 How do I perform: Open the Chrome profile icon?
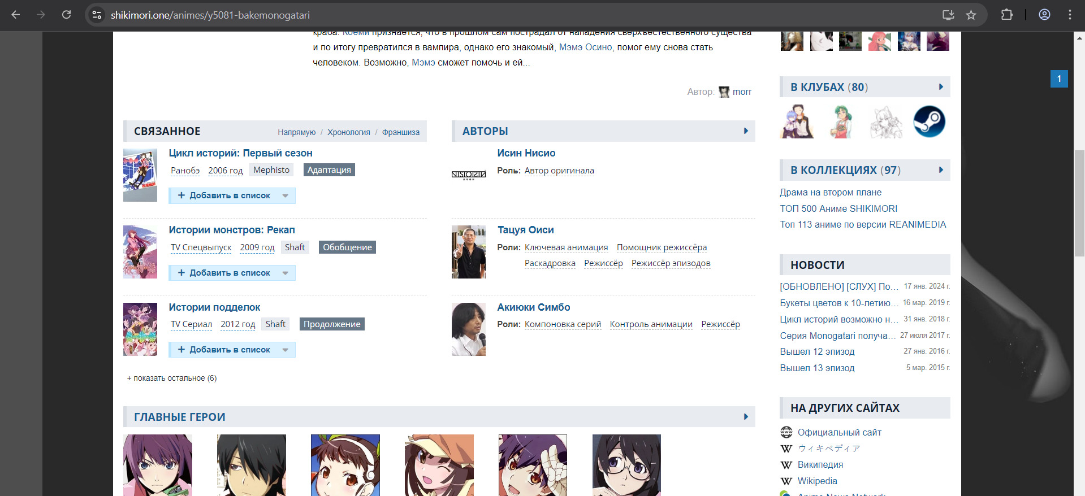[x=1044, y=15]
